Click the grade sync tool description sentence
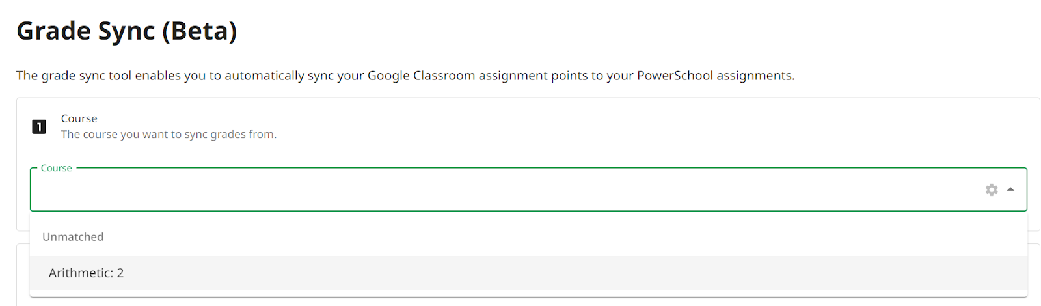The image size is (1041, 306). point(405,76)
